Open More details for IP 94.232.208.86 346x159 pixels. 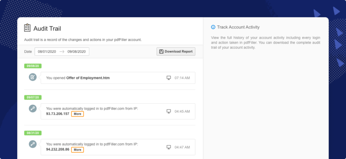tap(77, 150)
